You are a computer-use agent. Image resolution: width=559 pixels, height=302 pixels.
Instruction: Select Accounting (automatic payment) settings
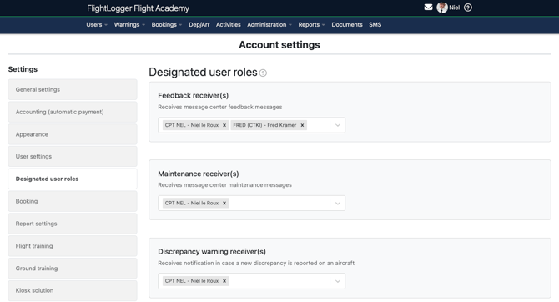(73, 112)
